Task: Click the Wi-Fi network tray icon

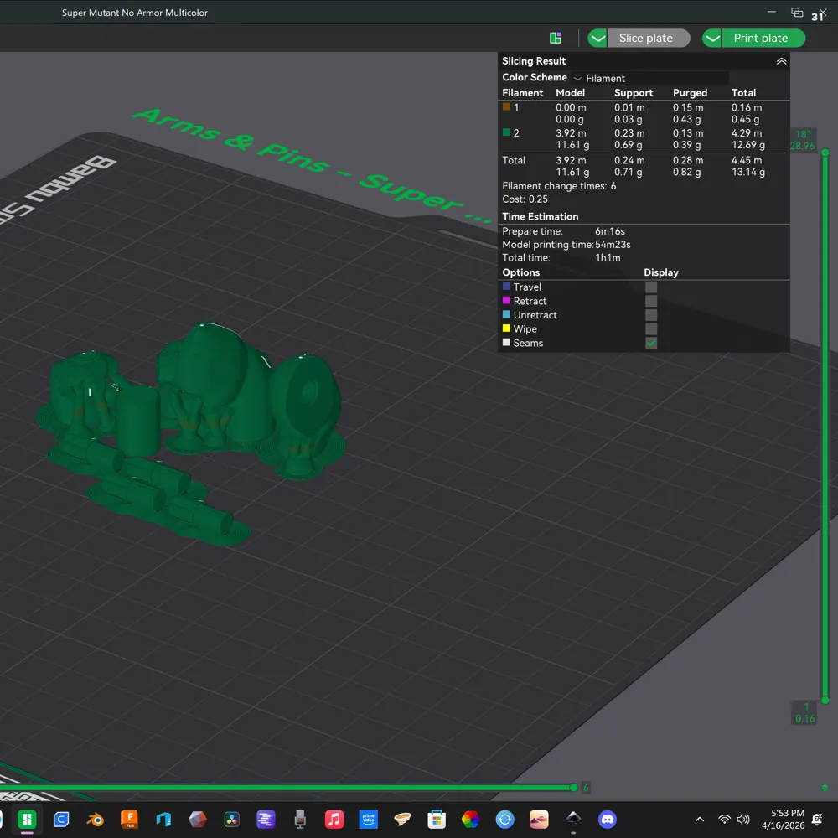Action: click(x=724, y=819)
